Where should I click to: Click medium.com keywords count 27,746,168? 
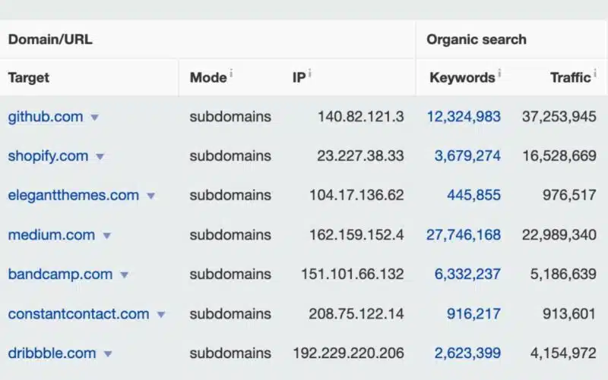[464, 235]
